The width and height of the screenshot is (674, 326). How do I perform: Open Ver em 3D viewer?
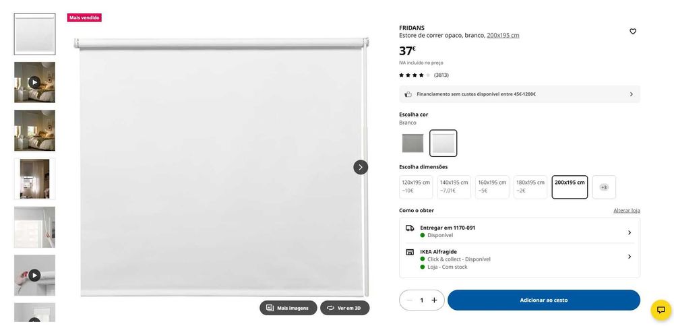[344, 308]
